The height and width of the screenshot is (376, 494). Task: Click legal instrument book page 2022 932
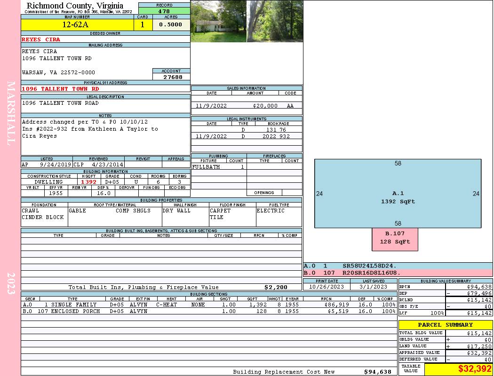(x=278, y=136)
